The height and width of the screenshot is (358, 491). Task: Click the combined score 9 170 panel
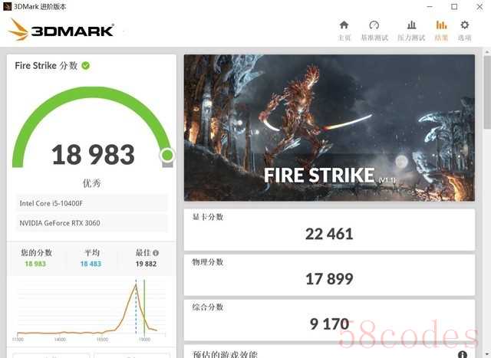click(x=329, y=320)
